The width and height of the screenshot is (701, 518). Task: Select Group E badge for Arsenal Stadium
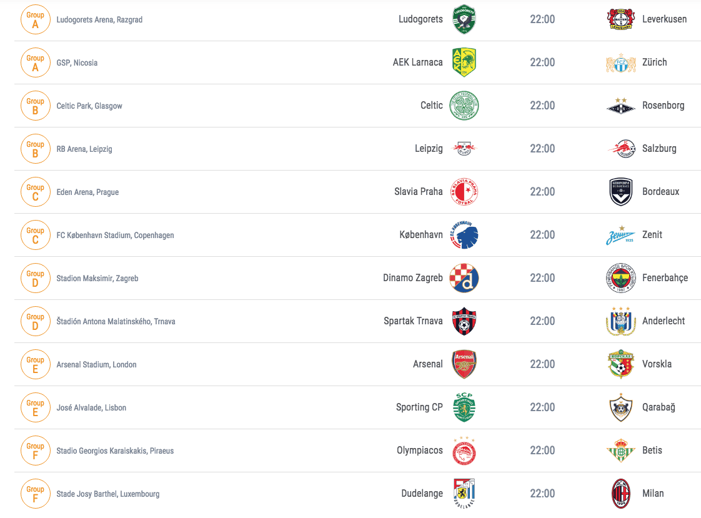(36, 364)
